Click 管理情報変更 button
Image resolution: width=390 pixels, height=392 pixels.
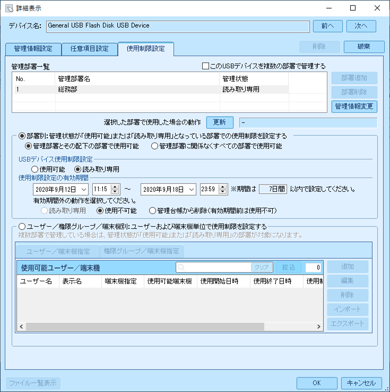click(354, 106)
